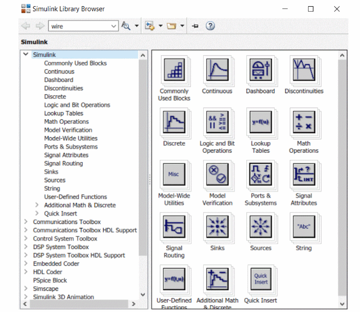This screenshot has width=360, height=312.
Task: Expand the Embedded Coder node
Action: click(x=26, y=263)
